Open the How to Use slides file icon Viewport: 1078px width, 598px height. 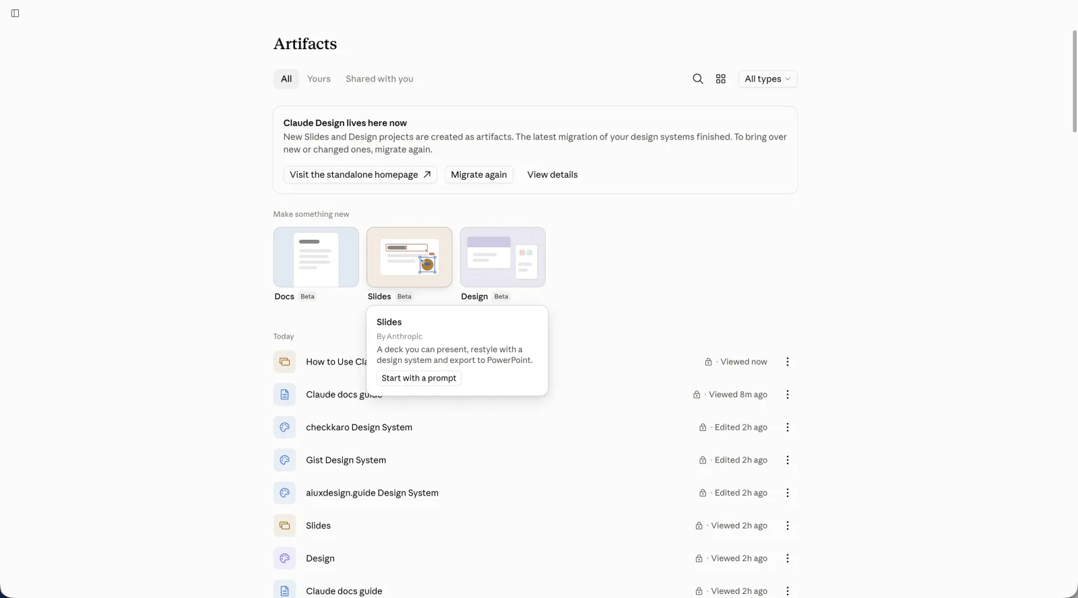click(284, 362)
